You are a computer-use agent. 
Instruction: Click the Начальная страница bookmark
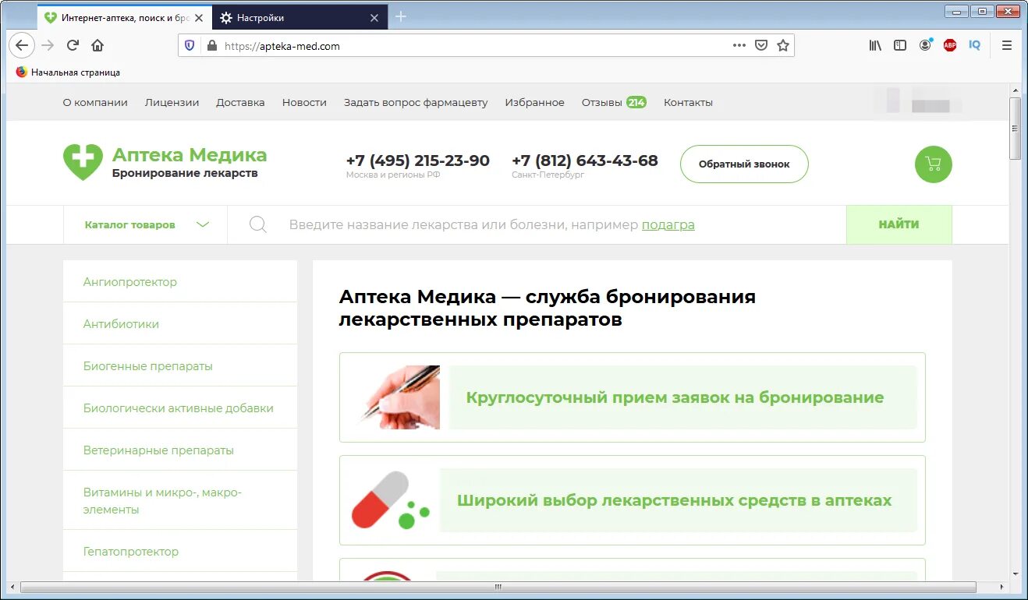coord(68,72)
